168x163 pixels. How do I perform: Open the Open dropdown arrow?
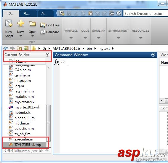click(x=33, y=36)
